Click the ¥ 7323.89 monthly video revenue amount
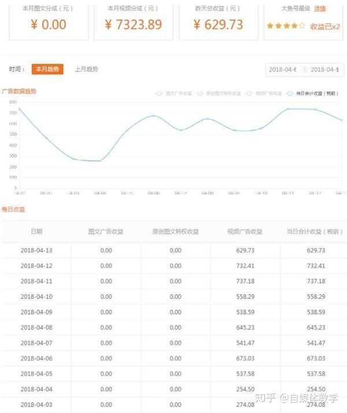This screenshot has height=413, width=347. [x=134, y=25]
